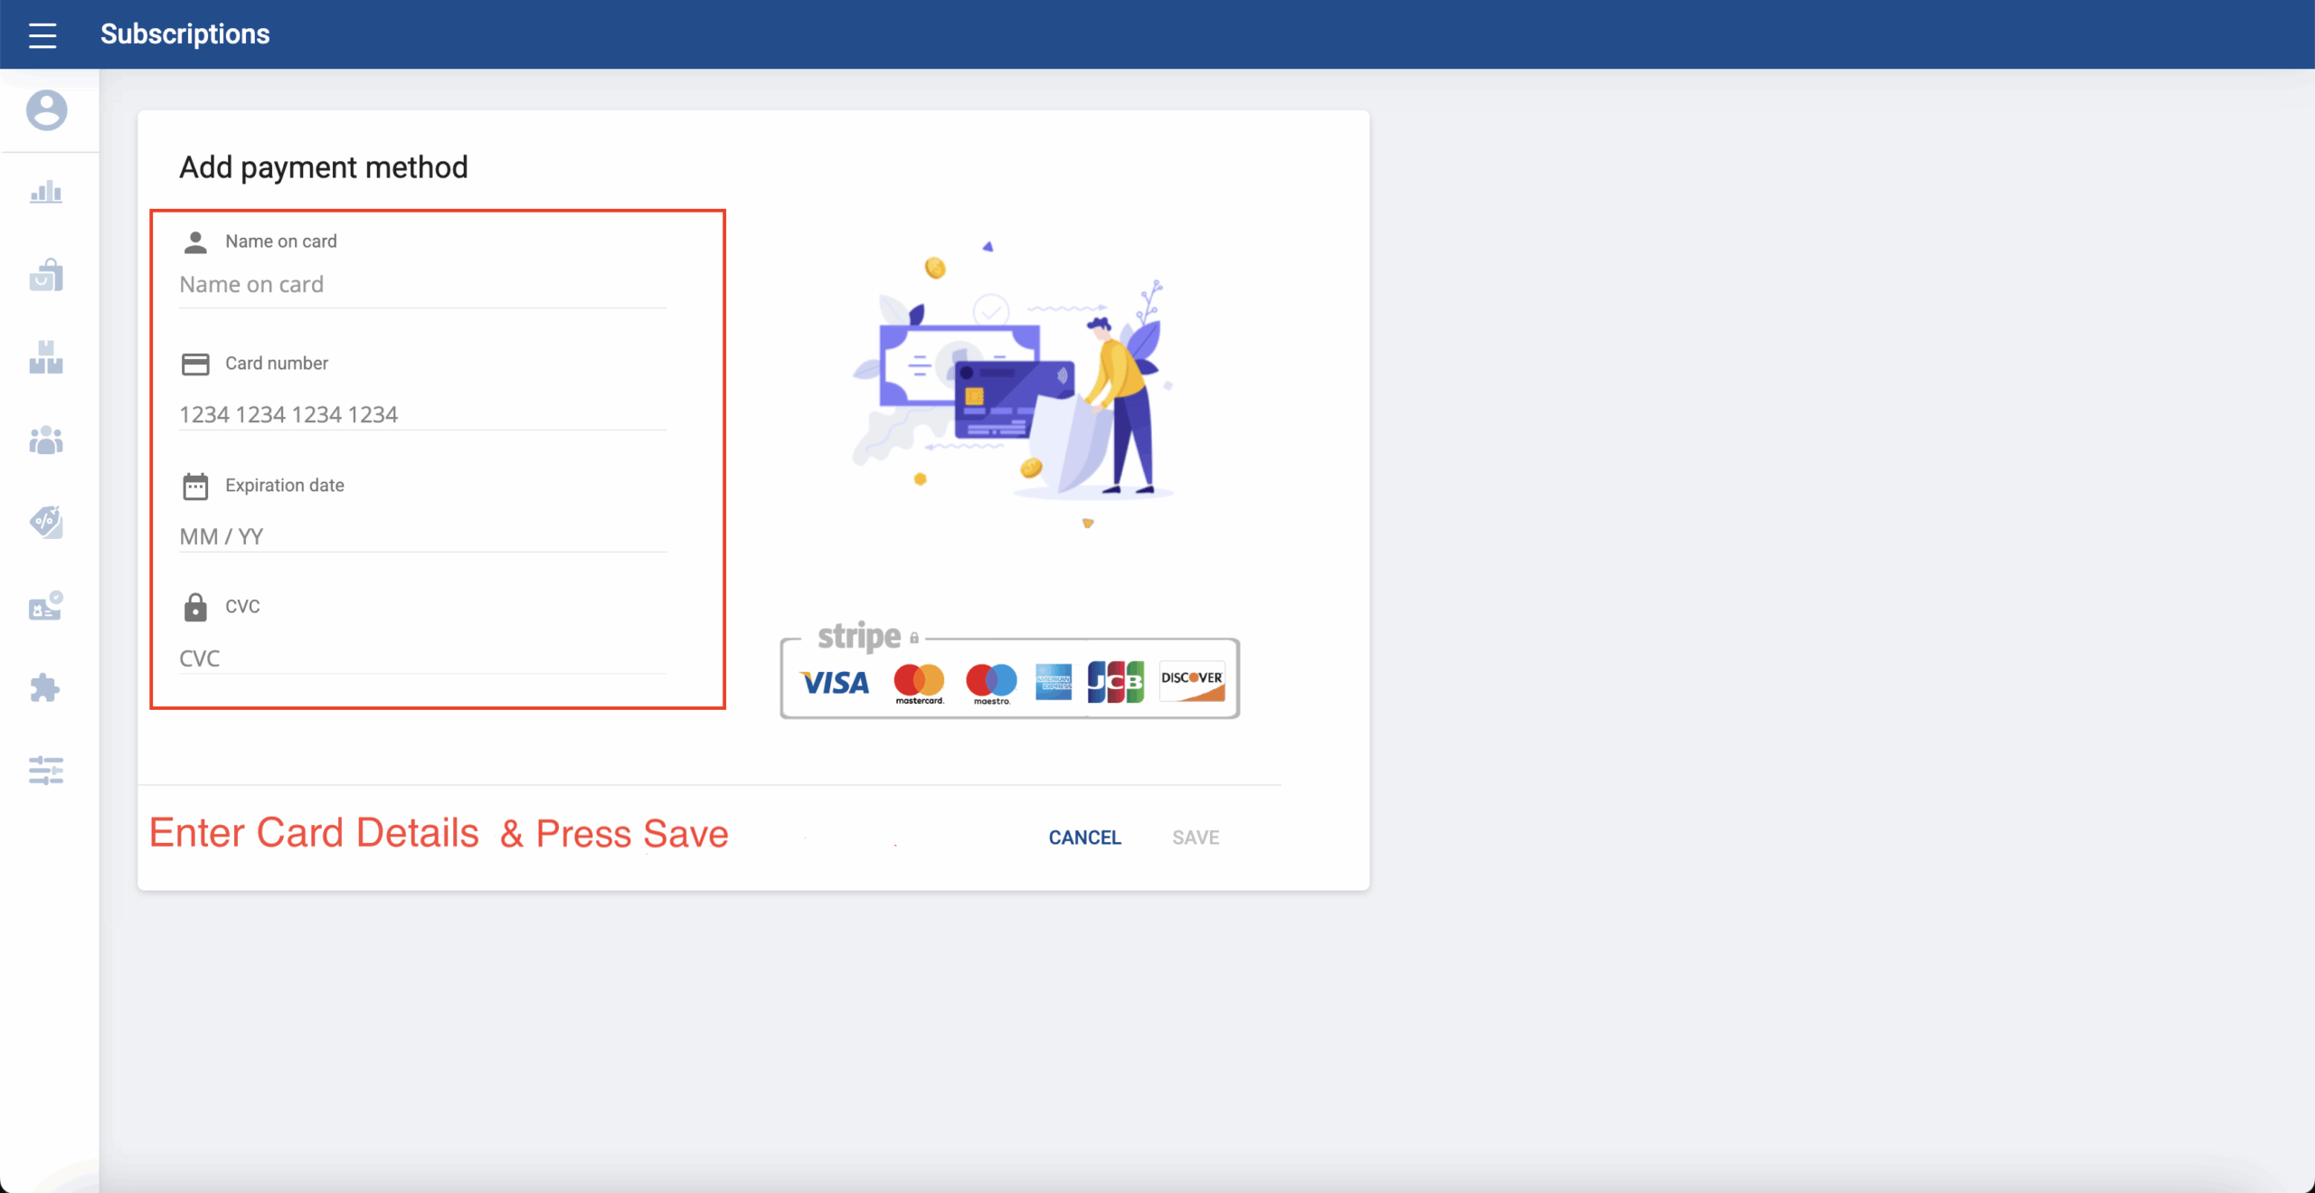Open the people group sidebar icon
Screen dimensions: 2315x1193
coord(46,440)
